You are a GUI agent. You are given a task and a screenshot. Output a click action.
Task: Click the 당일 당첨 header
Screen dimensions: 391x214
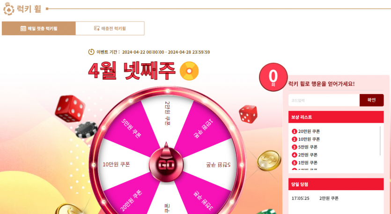tap(336, 184)
